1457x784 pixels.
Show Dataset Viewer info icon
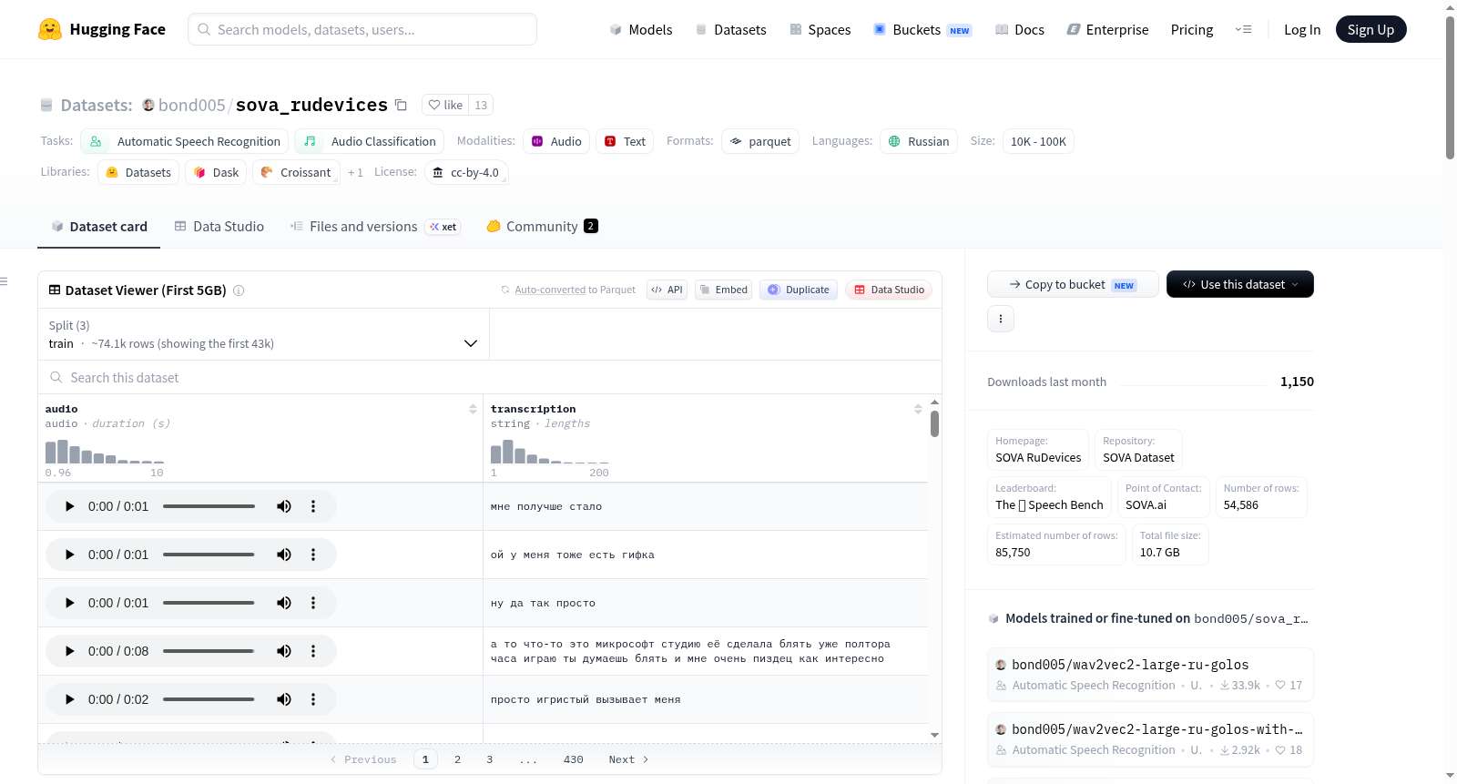click(239, 290)
